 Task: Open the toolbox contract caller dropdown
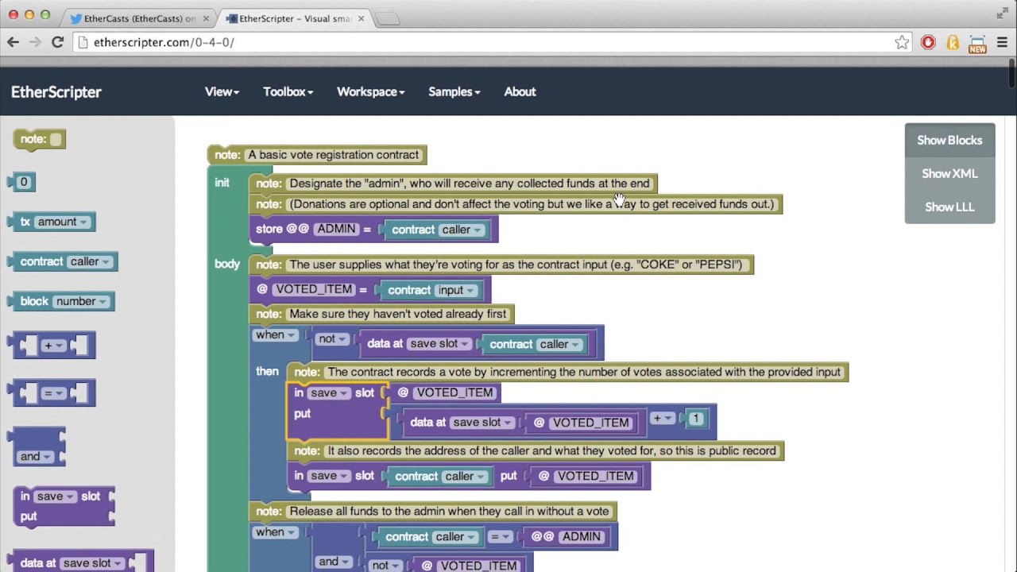click(x=90, y=261)
